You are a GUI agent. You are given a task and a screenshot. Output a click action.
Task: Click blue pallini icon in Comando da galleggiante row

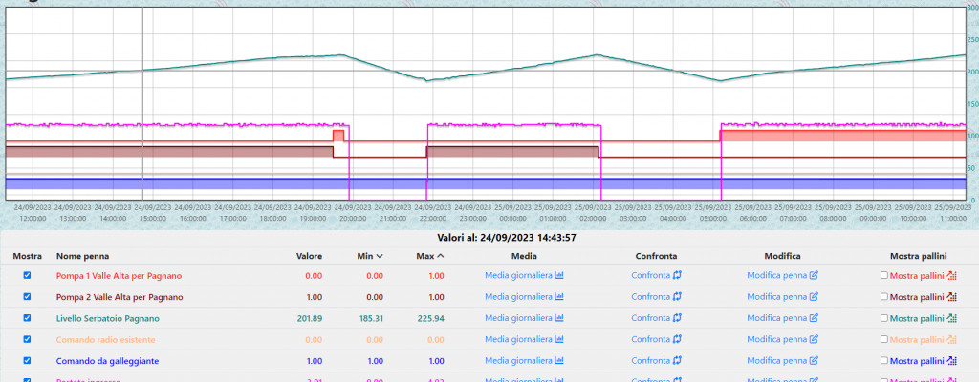click(x=952, y=361)
